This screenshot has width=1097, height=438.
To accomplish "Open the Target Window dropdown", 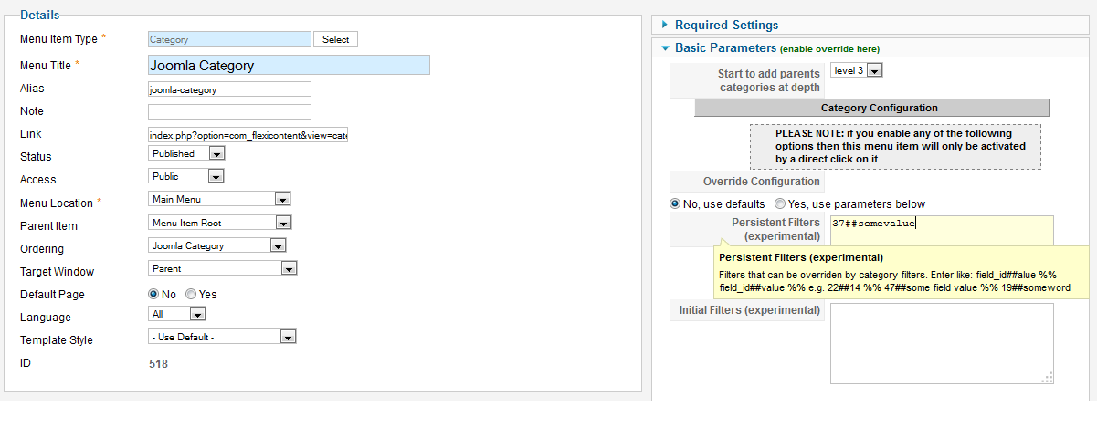I will click(222, 268).
